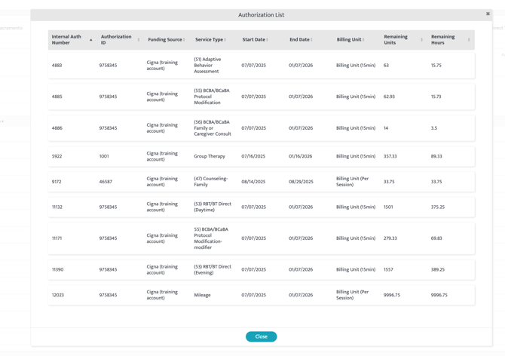The width and height of the screenshot is (505, 356).
Task: Click sort icon beside Remaining Hours
Action: click(469, 40)
